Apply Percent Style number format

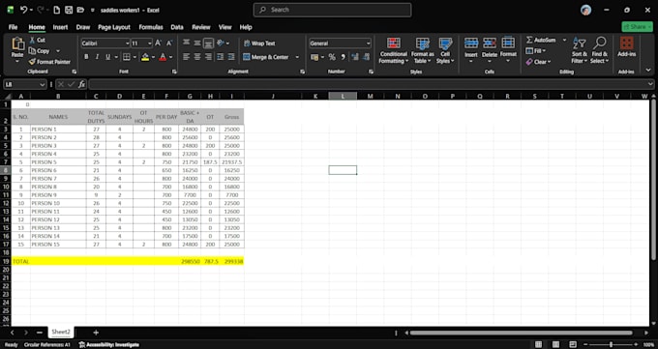pyautogui.click(x=332, y=57)
